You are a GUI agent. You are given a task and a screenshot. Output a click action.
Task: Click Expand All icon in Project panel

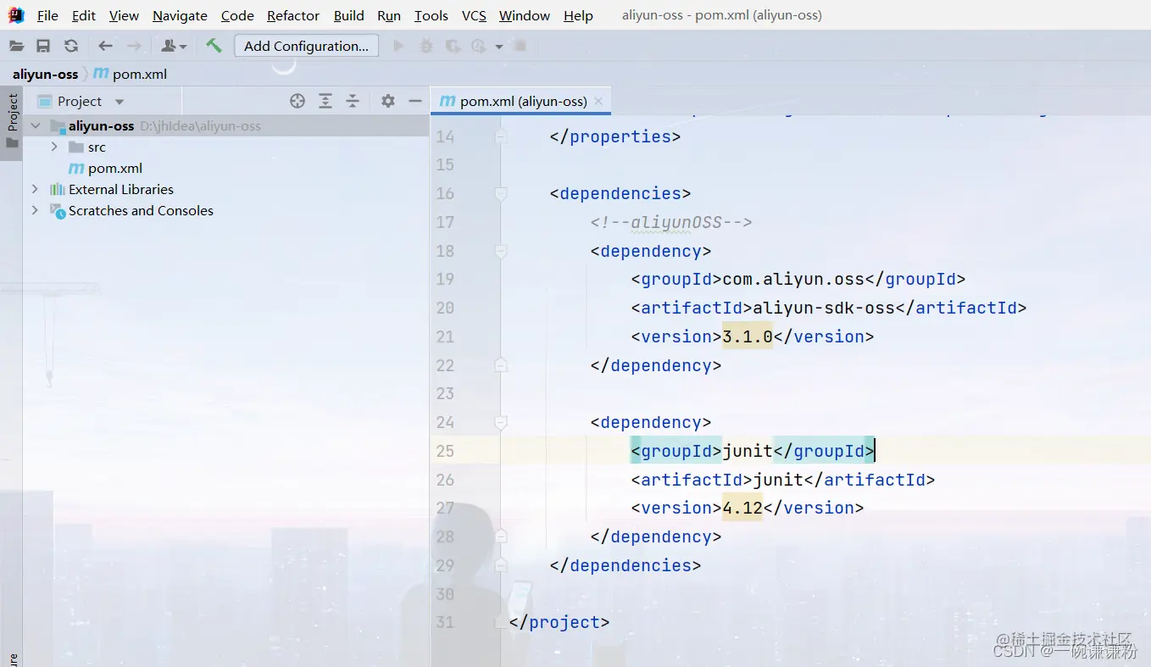(x=325, y=101)
